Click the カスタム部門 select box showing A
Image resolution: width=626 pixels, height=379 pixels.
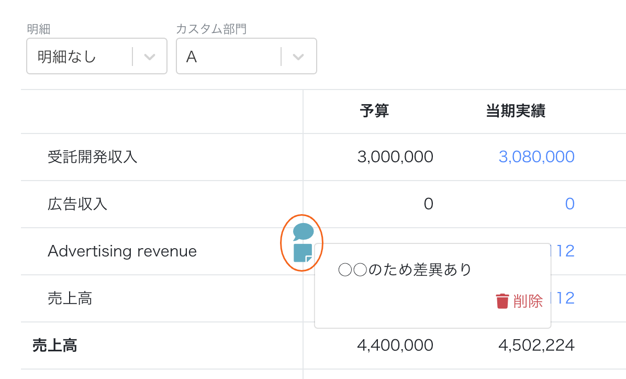(x=247, y=57)
